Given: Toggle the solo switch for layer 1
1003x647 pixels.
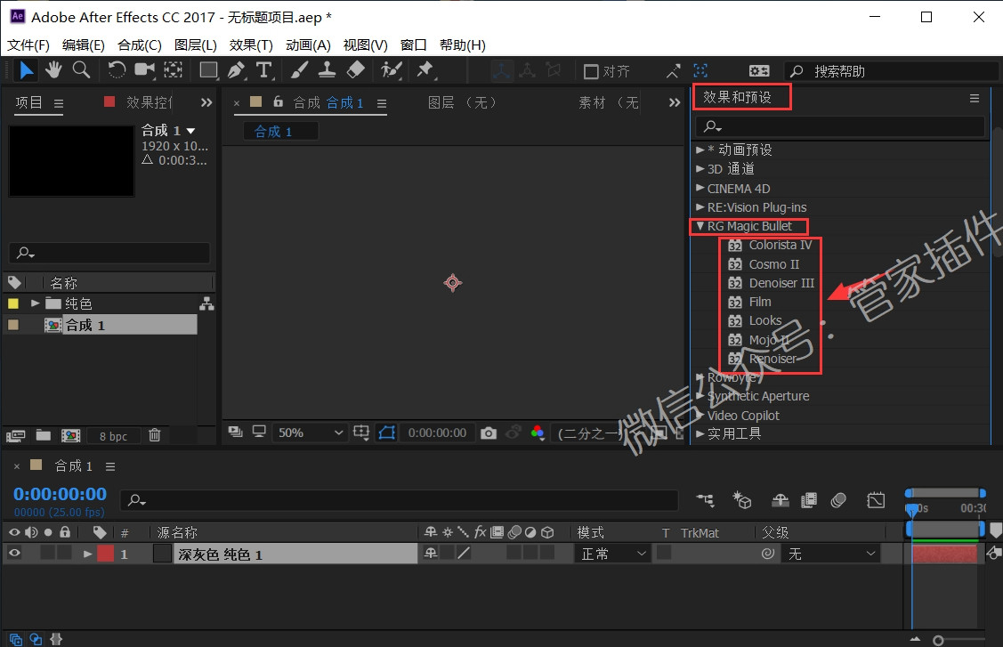Looking at the screenshot, I should pos(48,554).
